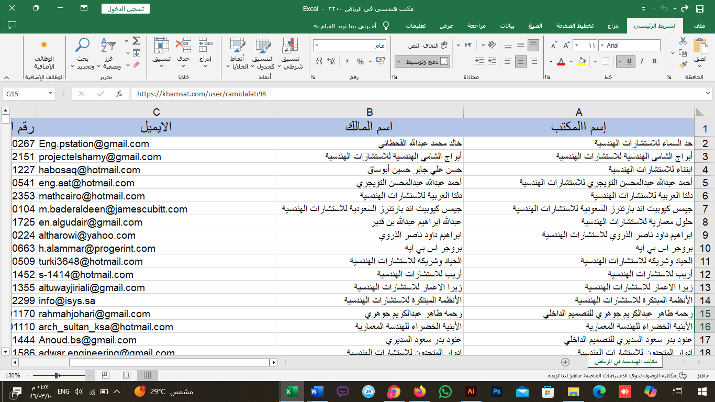Click the Delete cells (حذف) icon
Image resolution: width=715 pixels, height=402 pixels.
183,53
